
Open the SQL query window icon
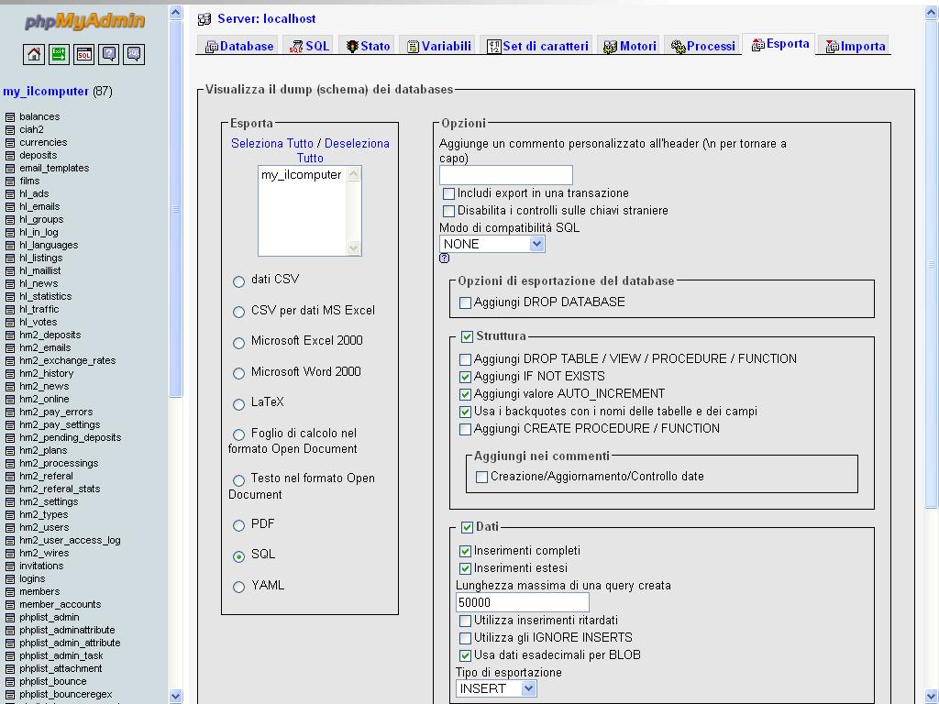83,54
